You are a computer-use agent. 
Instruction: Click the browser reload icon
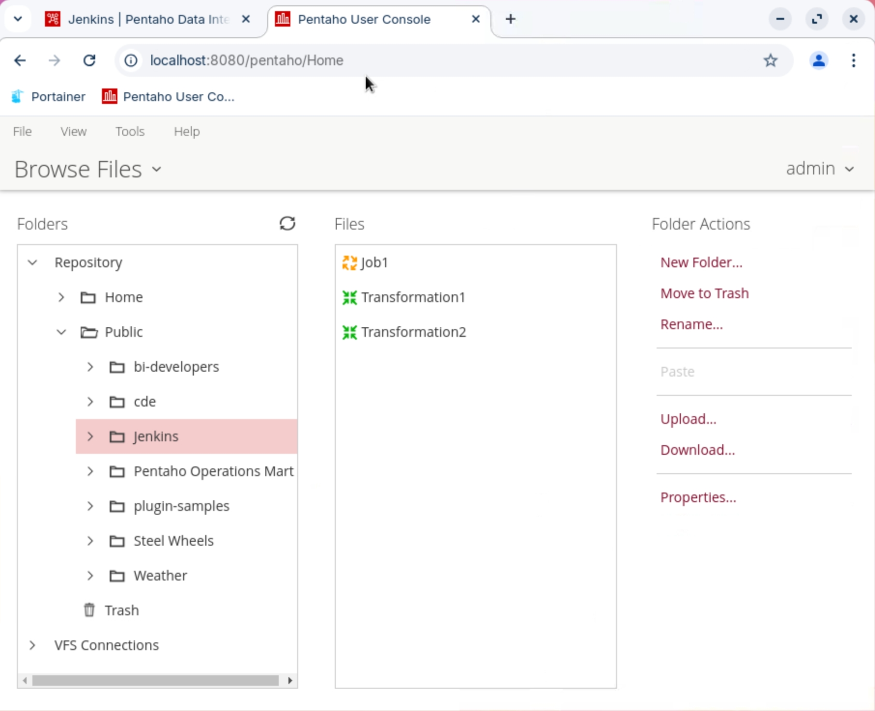(89, 60)
